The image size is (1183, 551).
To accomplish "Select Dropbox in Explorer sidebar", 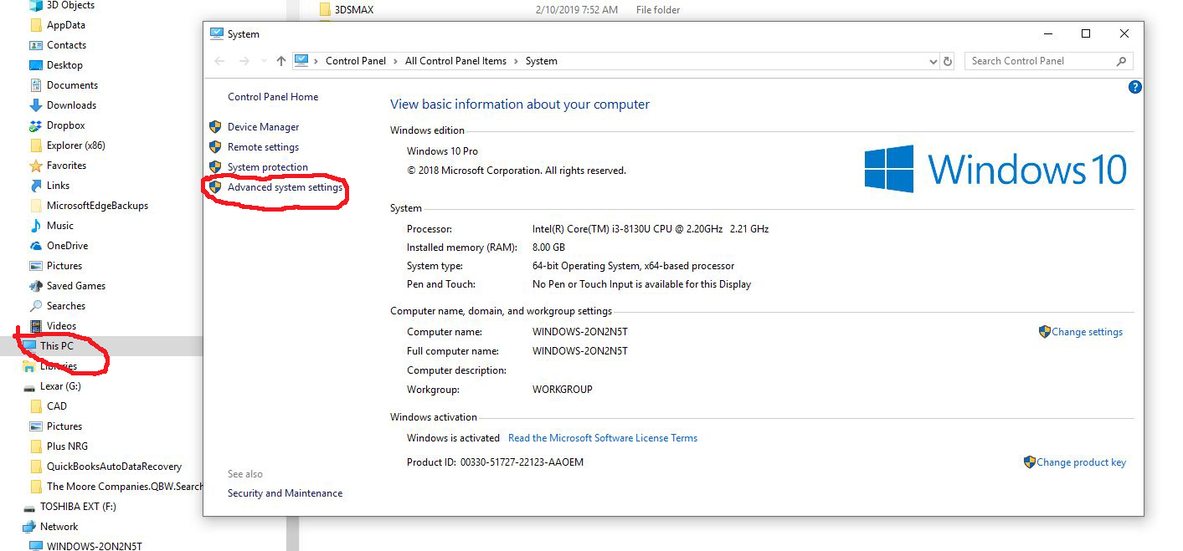I will point(66,125).
